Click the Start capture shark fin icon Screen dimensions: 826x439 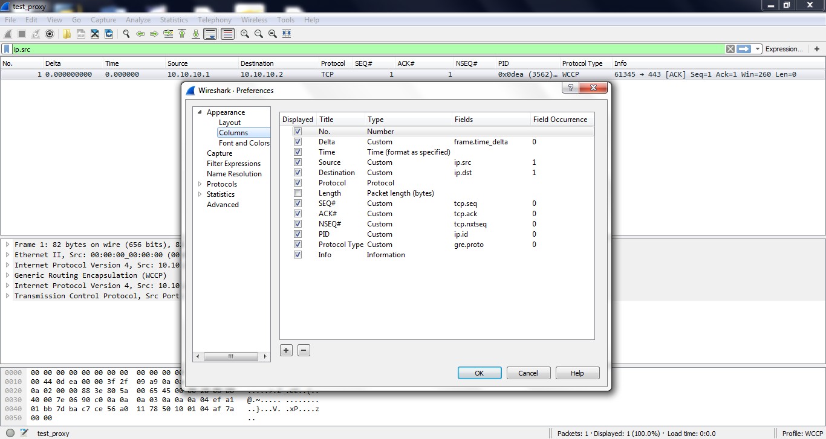click(x=8, y=34)
